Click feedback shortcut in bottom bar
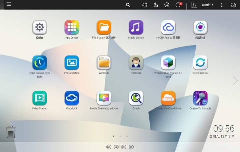 (x=131, y=147)
